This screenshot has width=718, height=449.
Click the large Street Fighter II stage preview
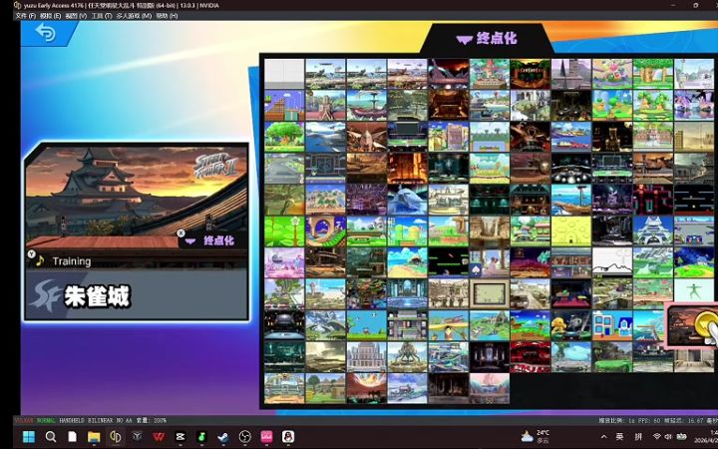[x=137, y=197]
